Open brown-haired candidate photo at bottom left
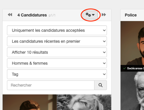 [x=30, y=102]
